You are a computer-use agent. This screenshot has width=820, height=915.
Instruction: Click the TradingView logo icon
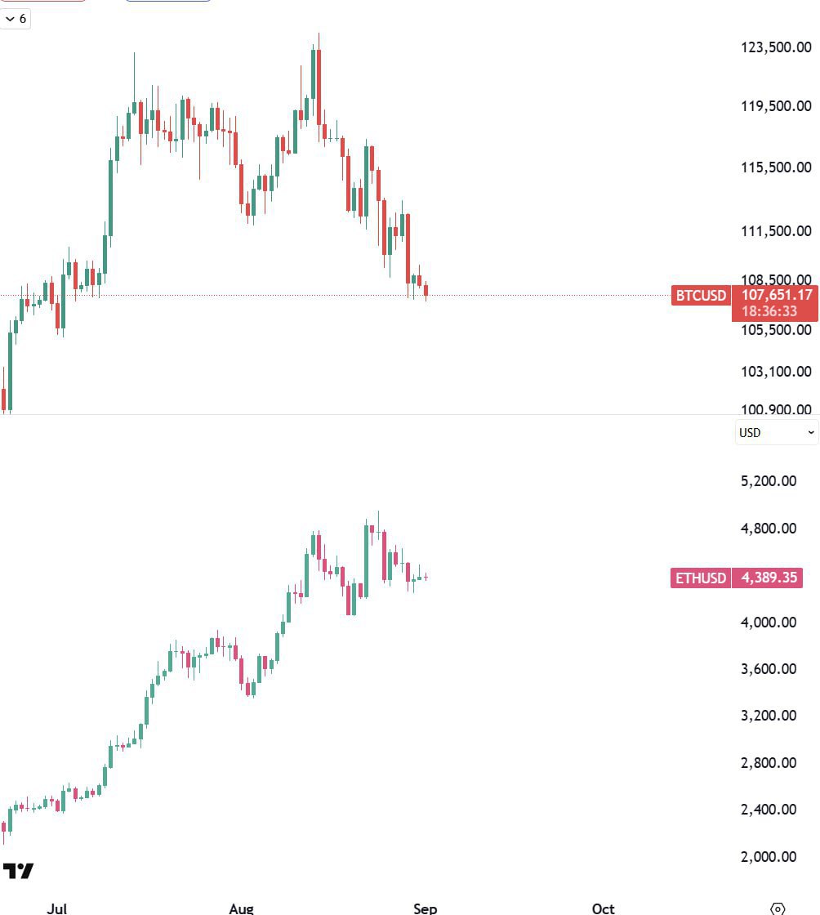click(18, 871)
